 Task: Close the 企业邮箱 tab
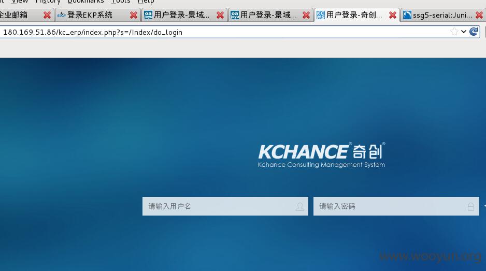[47, 15]
